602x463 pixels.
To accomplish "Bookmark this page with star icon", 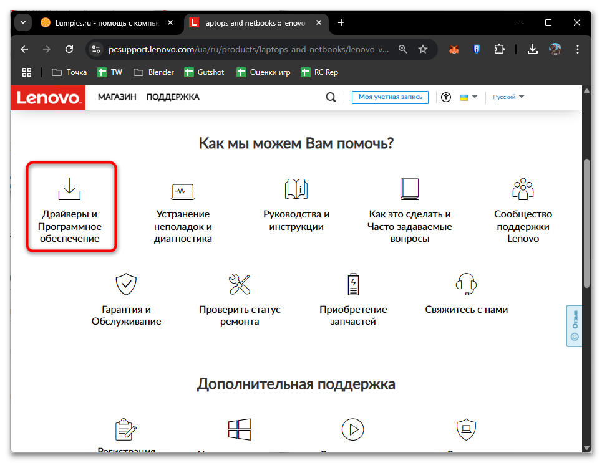I will [x=423, y=49].
